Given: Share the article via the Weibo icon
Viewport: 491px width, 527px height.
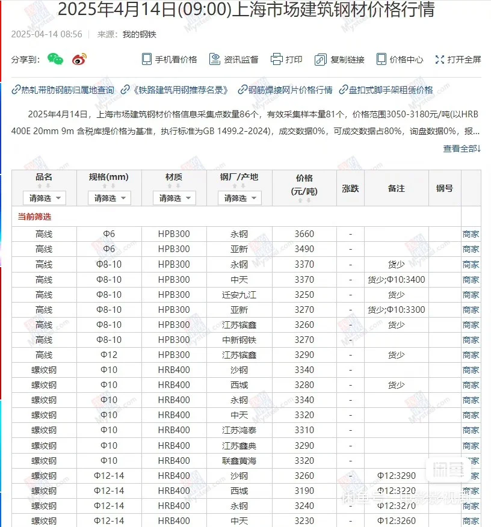Looking at the screenshot, I should (78, 58).
